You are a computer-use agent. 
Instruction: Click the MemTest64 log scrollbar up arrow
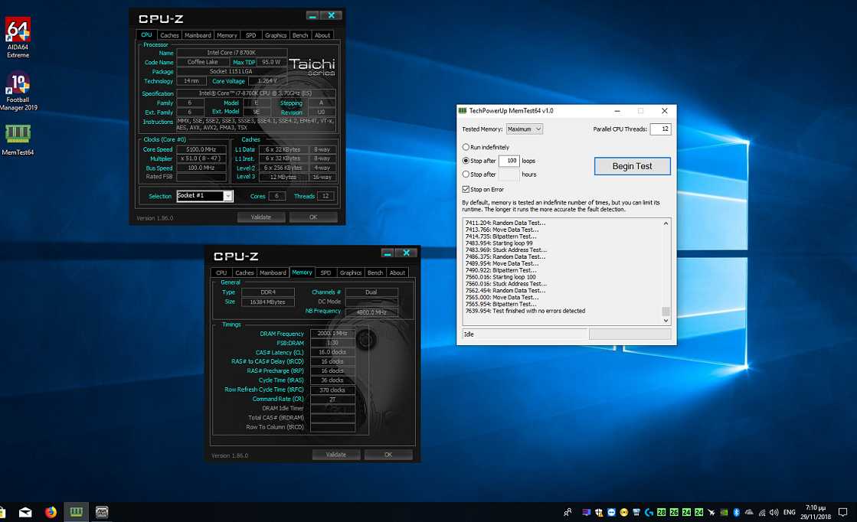click(666, 223)
